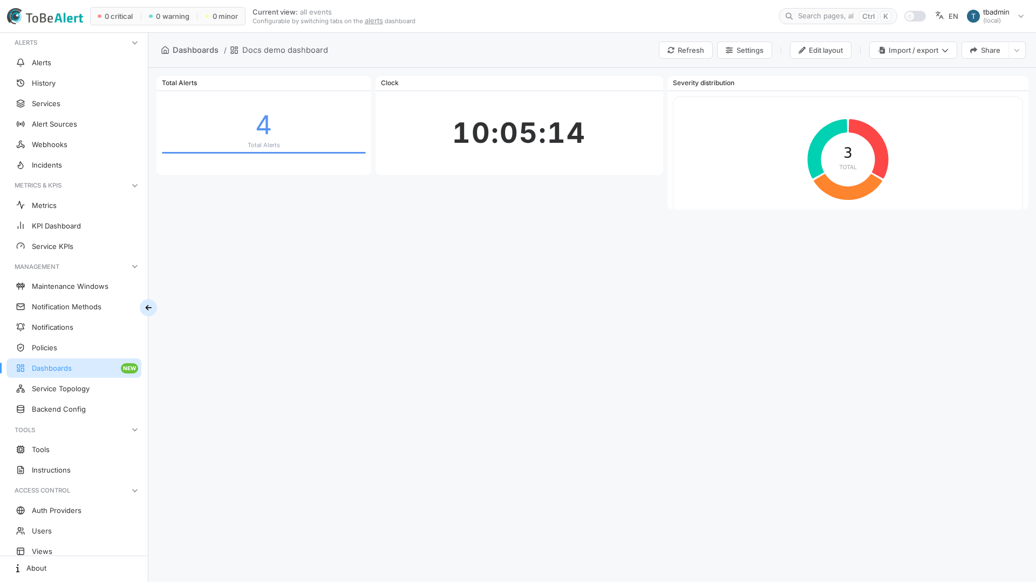
Task: Click the 0 critical status indicator
Action: coord(115,16)
